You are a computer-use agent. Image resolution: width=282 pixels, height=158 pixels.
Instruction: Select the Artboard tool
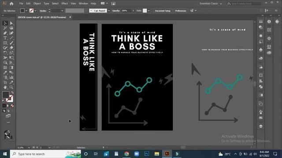coord(5,83)
